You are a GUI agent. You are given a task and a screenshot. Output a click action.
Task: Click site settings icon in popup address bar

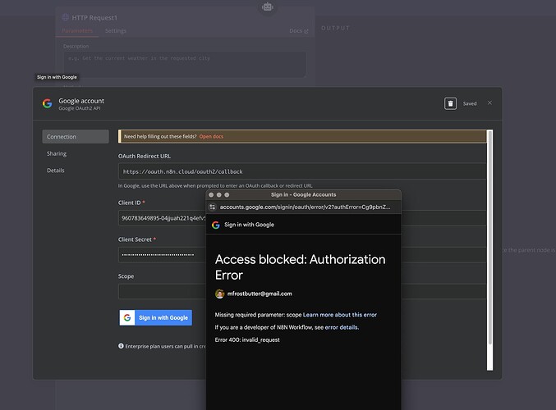213,207
